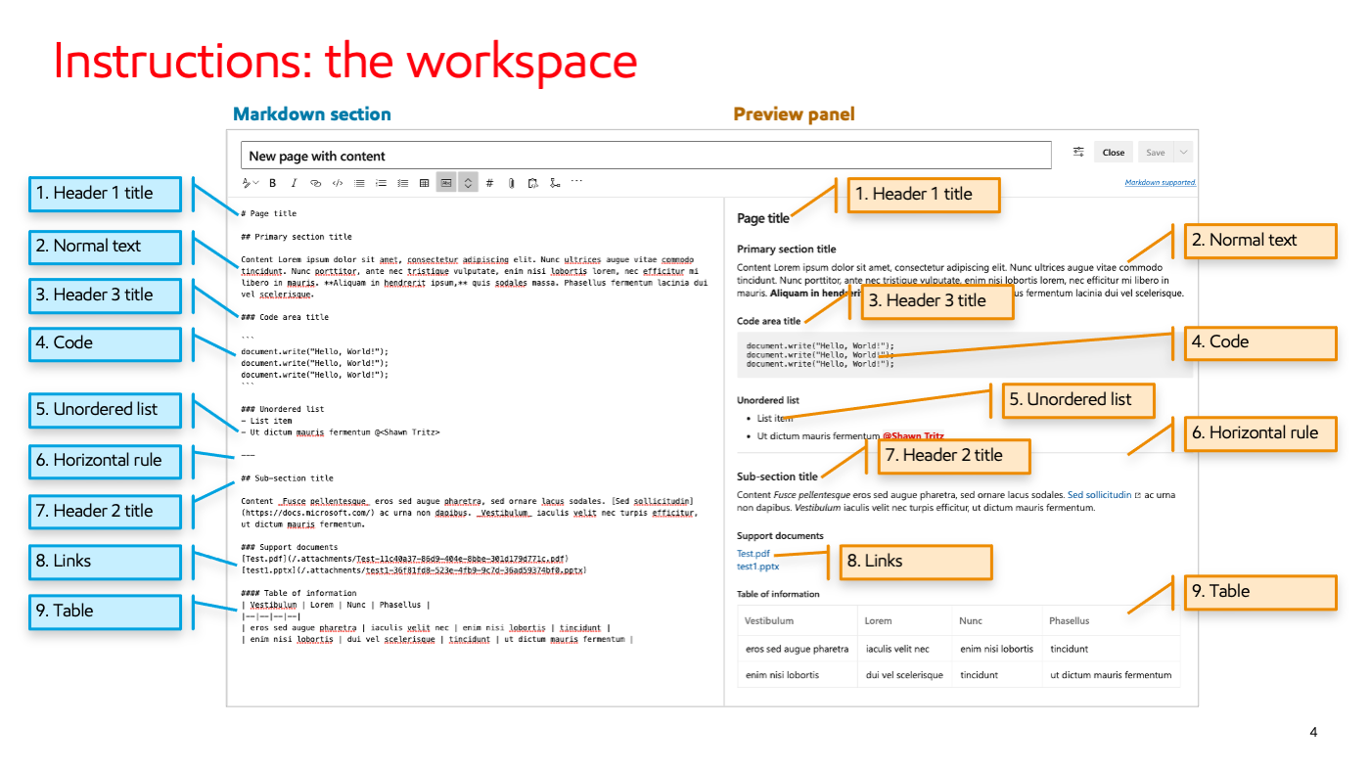Click the test1.pptx link in preview
The image size is (1371, 771).
tap(757, 567)
